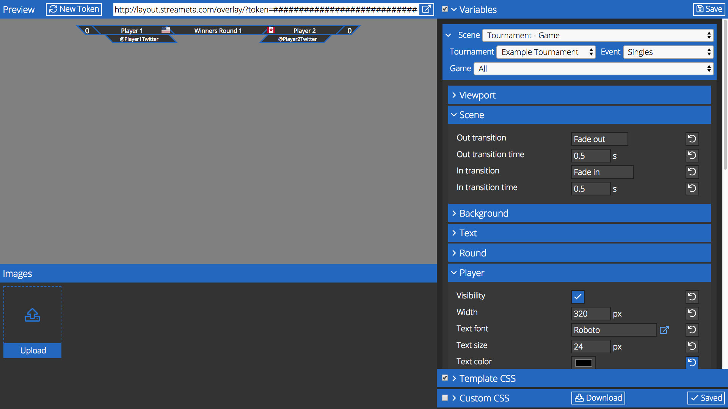728x409 pixels.
Task: Click the image upload drop zone
Action: (32, 315)
